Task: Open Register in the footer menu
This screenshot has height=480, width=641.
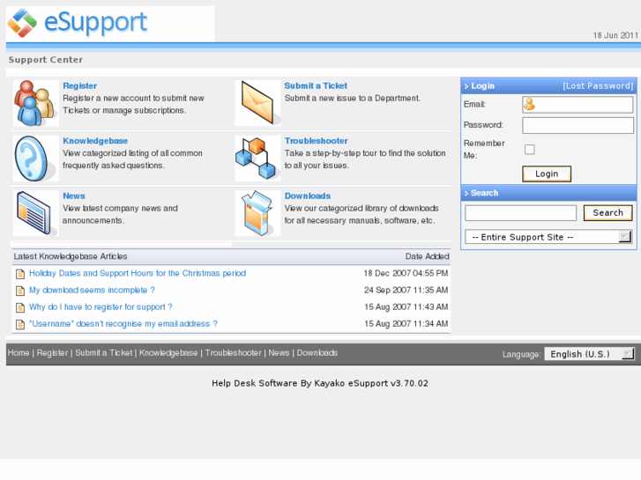Action: click(x=52, y=353)
